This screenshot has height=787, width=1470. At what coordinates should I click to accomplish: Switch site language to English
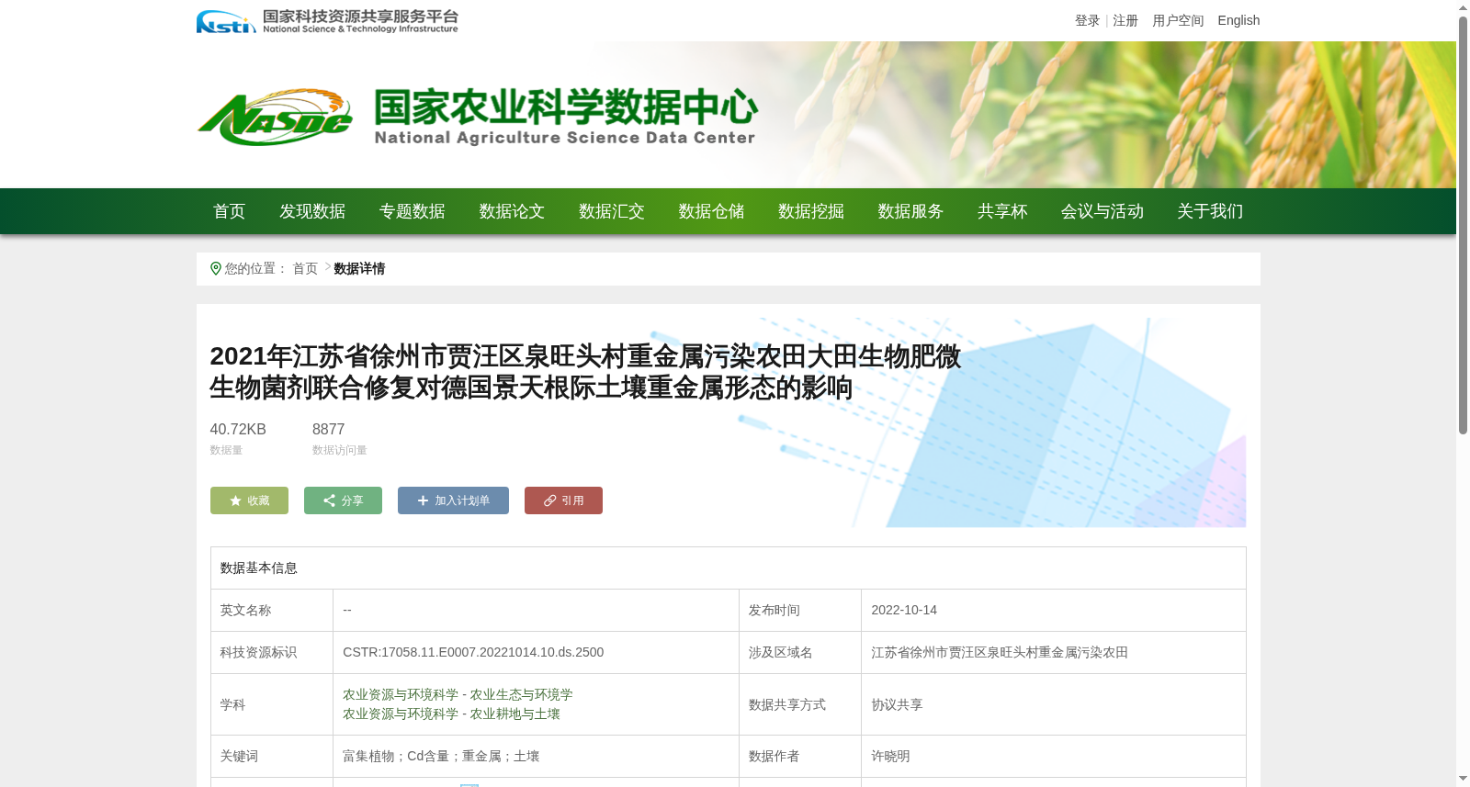pos(1238,20)
